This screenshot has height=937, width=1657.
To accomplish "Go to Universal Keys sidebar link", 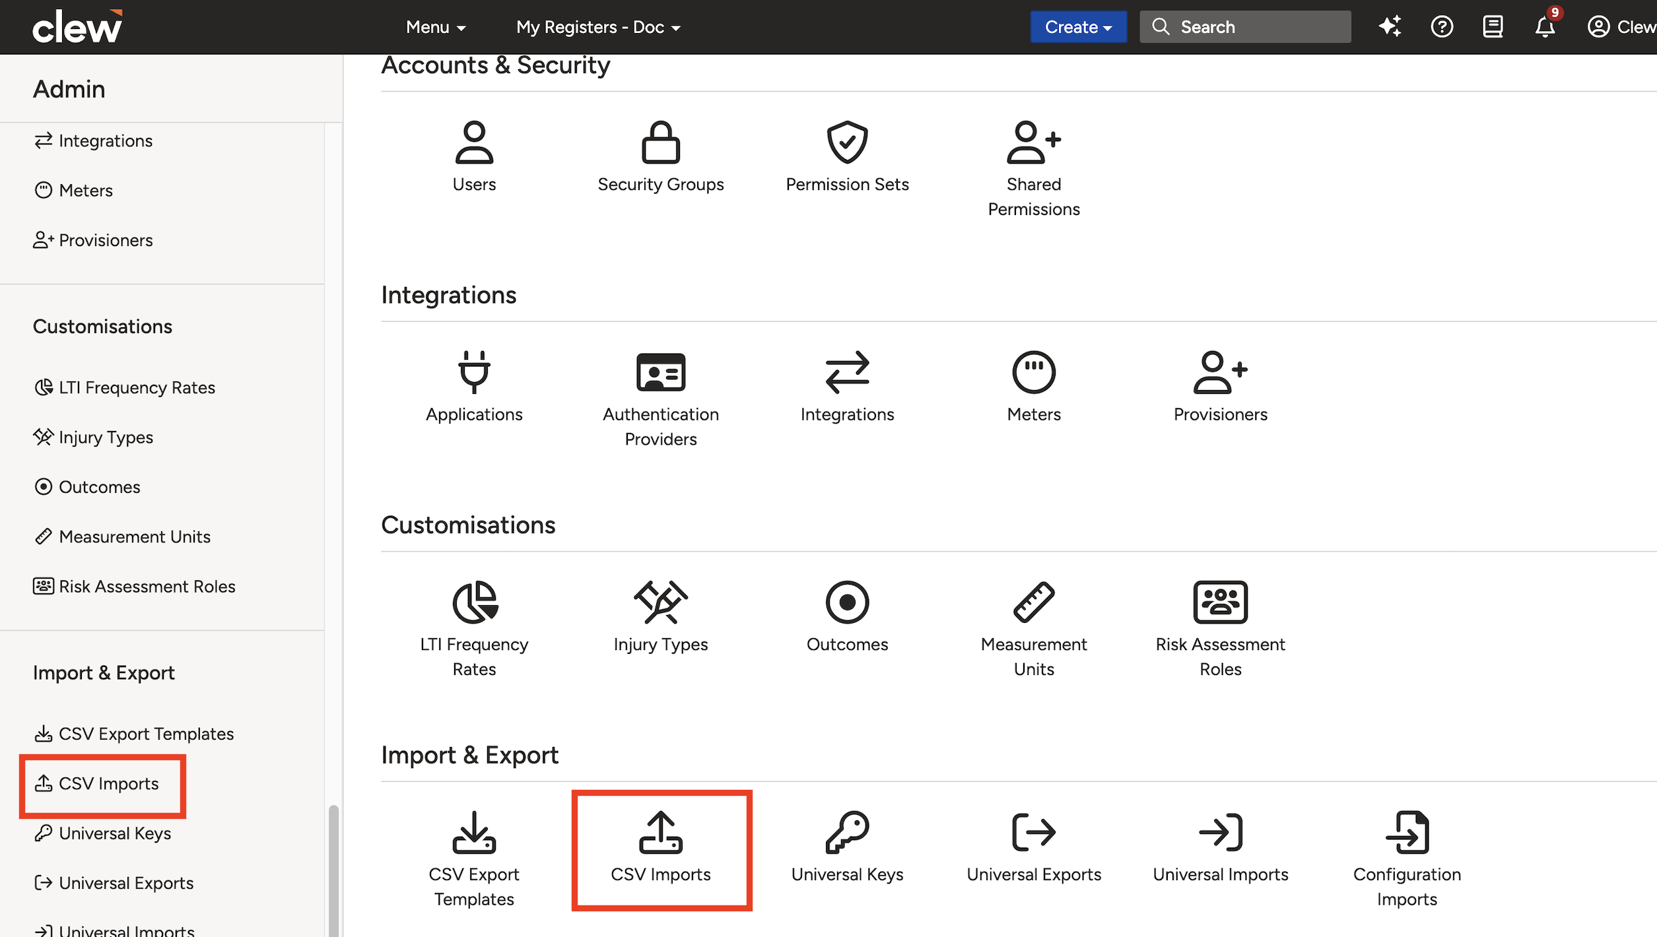I will click(x=102, y=833).
